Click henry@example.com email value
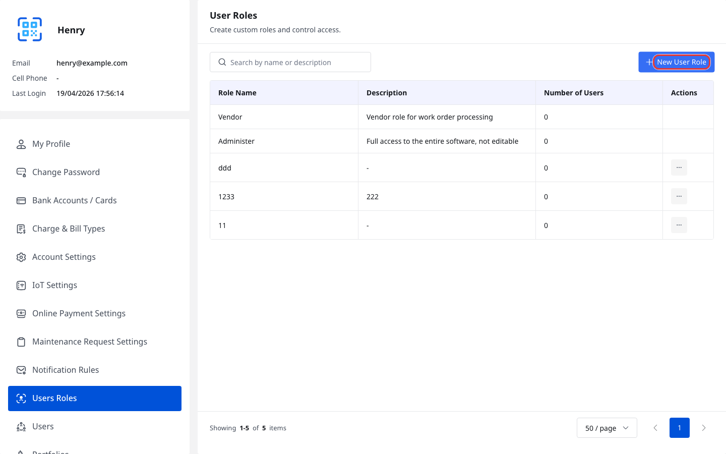This screenshot has height=454, width=726. [92, 63]
